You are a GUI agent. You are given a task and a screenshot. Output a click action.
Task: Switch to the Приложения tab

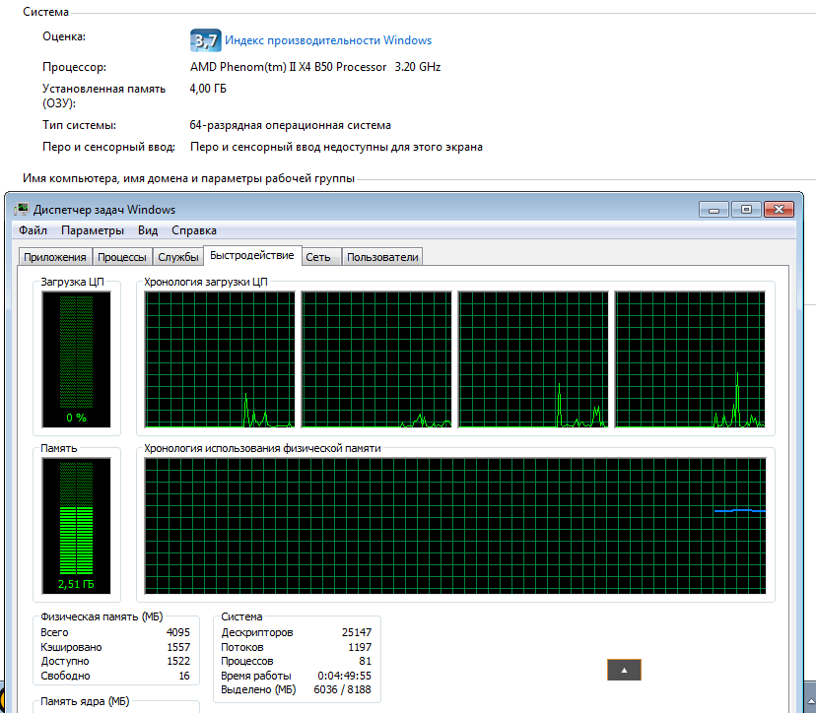point(55,257)
